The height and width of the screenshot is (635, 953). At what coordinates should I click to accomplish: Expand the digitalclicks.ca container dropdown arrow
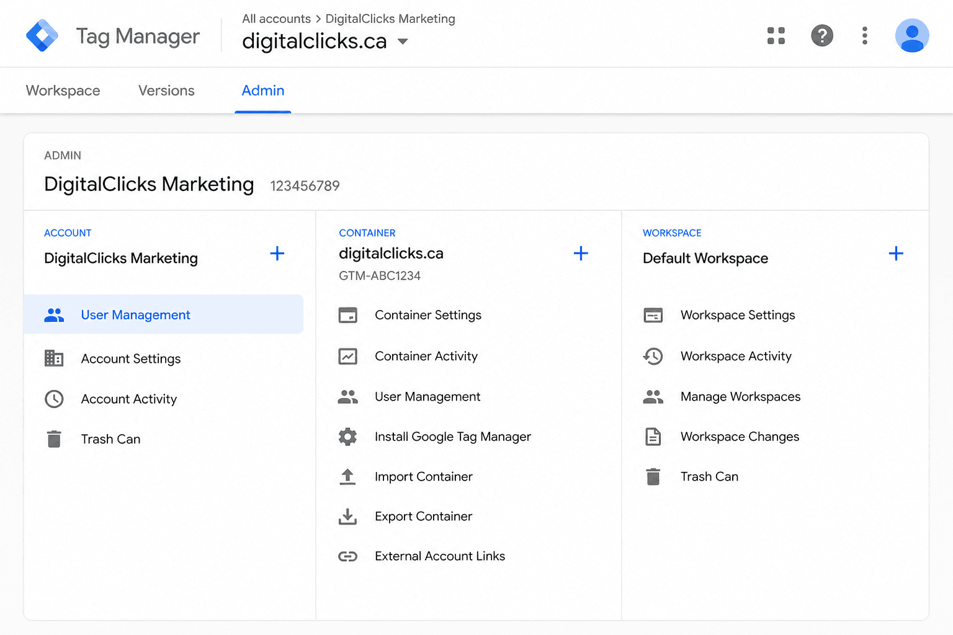[403, 42]
